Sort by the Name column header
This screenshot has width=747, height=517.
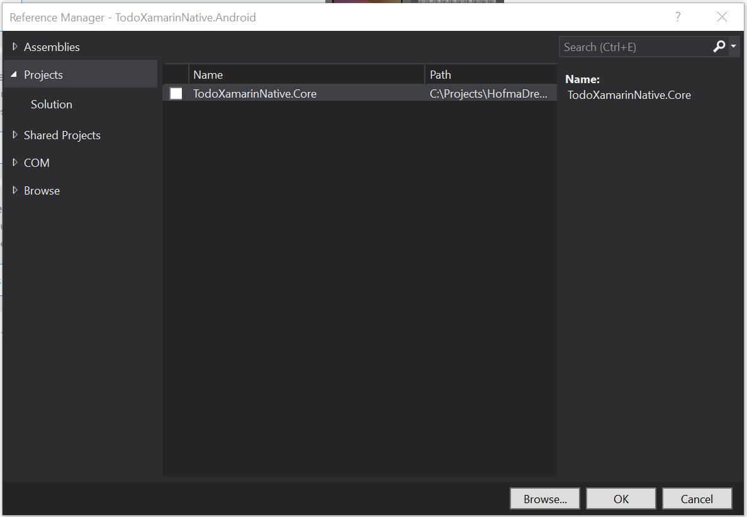(306, 75)
